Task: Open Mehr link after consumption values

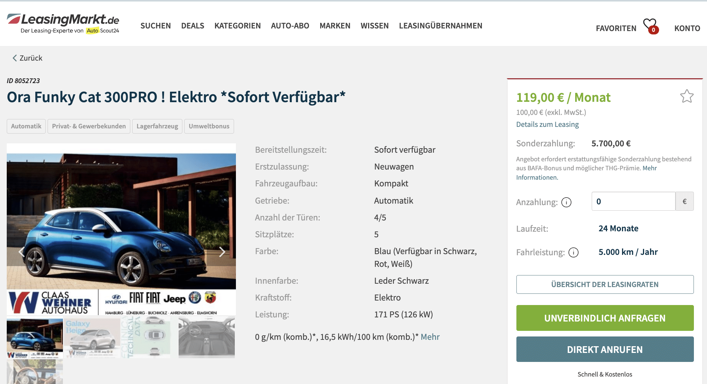Action: tap(430, 337)
